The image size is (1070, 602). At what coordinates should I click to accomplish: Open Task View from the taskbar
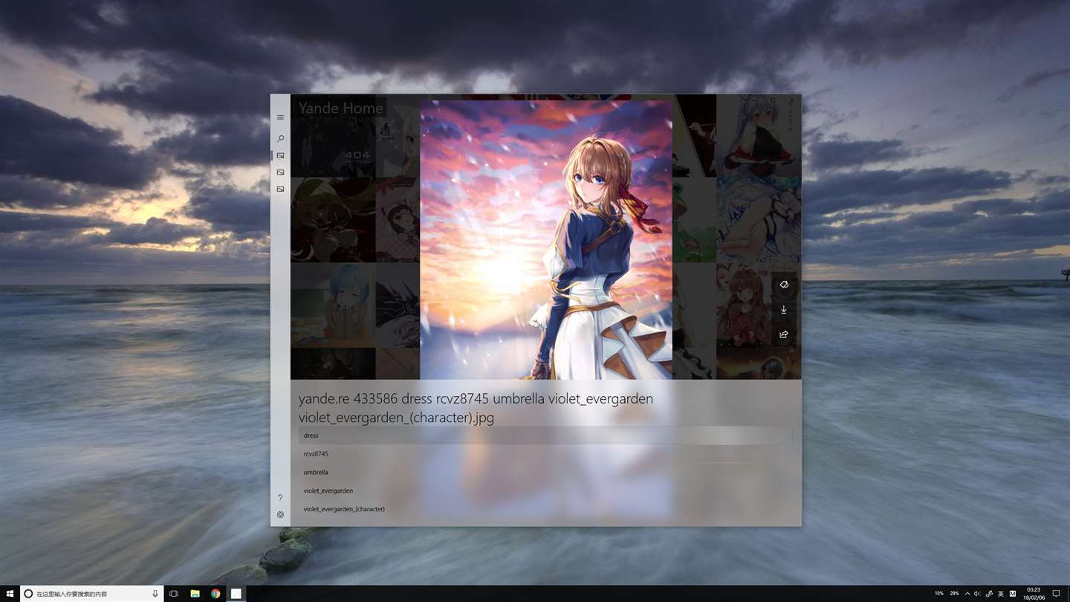[x=174, y=594]
